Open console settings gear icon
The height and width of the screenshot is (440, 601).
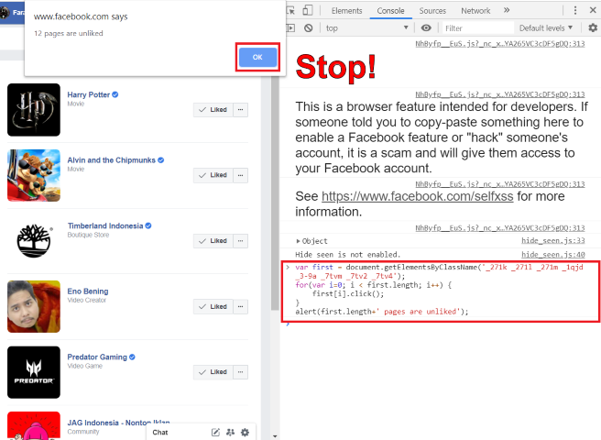[x=593, y=28]
